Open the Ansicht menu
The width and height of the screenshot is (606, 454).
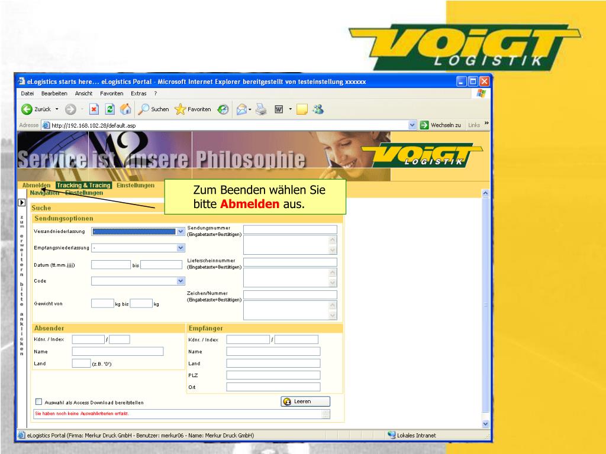click(x=83, y=93)
